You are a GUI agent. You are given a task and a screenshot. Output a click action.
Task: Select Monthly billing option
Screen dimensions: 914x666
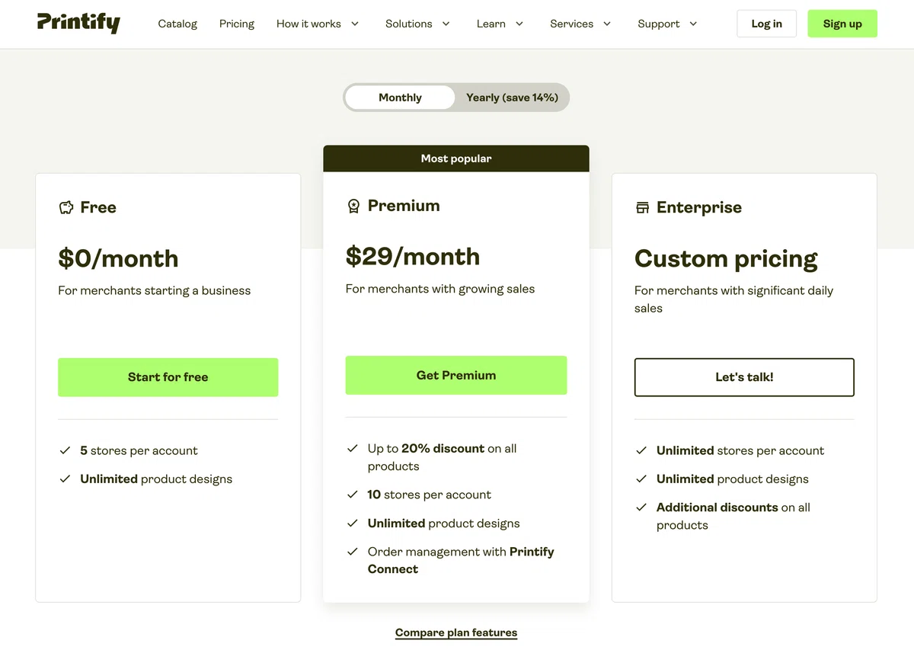[400, 98]
